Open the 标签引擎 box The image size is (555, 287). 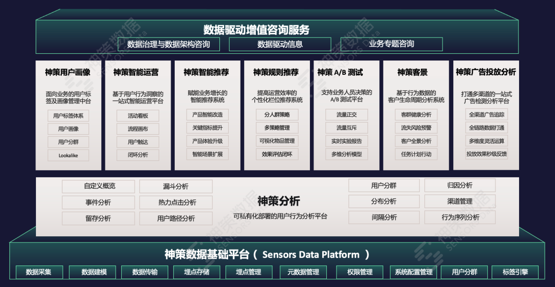515,272
